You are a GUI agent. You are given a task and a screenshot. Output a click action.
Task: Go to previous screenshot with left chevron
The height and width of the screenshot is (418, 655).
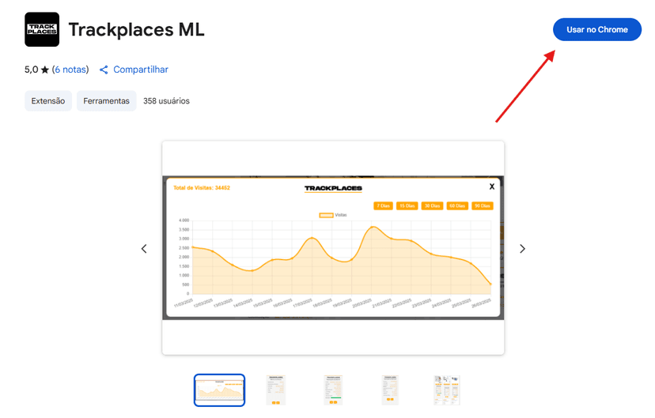pos(144,249)
